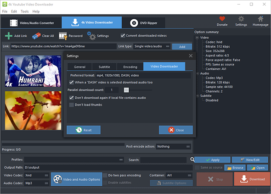The image size is (271, 194).
Task: Click the green plus Add Link icon
Action: pyautogui.click(x=9, y=36)
